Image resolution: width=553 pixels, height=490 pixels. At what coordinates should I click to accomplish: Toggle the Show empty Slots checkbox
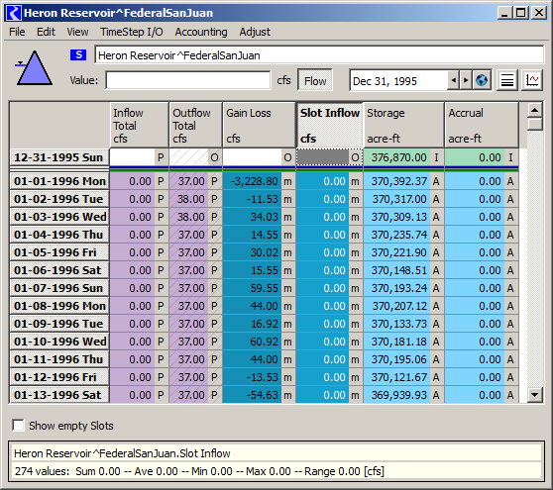[18, 426]
